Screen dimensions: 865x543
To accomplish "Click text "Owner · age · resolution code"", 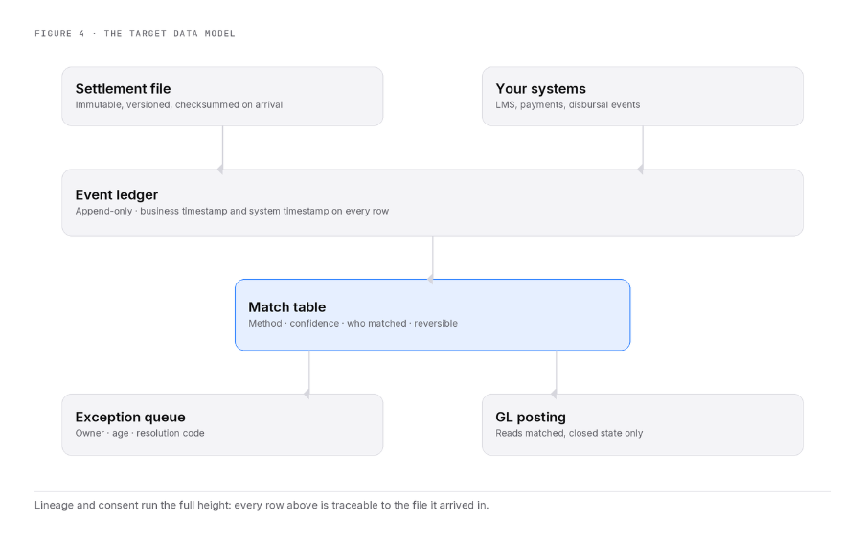I will (140, 433).
